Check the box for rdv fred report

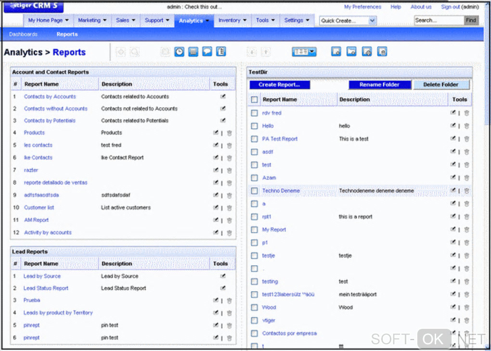point(255,113)
